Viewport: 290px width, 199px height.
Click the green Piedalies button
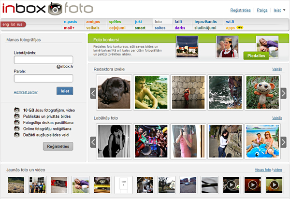tap(256, 56)
